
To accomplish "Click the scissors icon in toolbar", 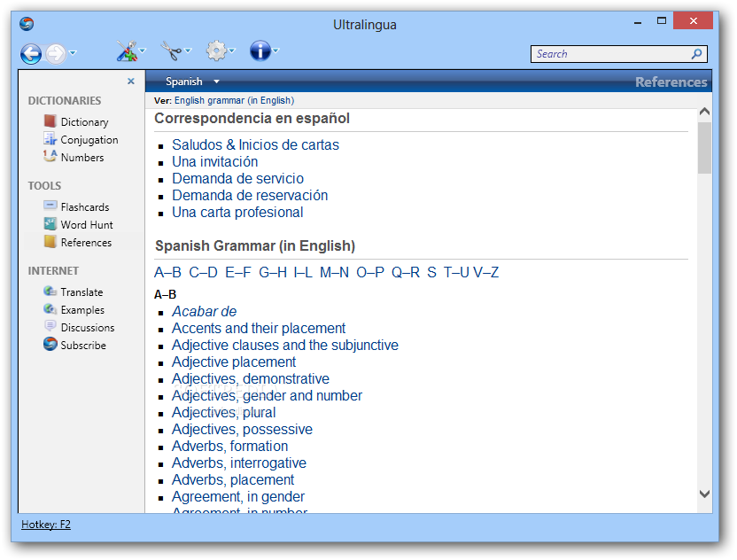I will click(x=171, y=51).
